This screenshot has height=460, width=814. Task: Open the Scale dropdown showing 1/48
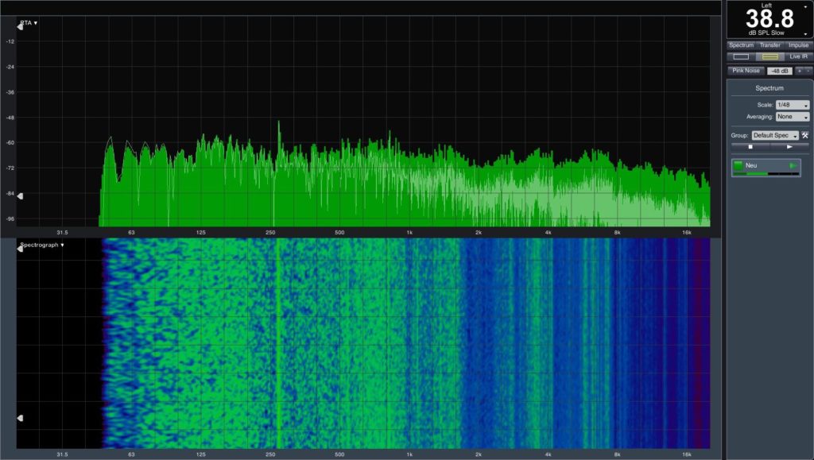click(793, 105)
